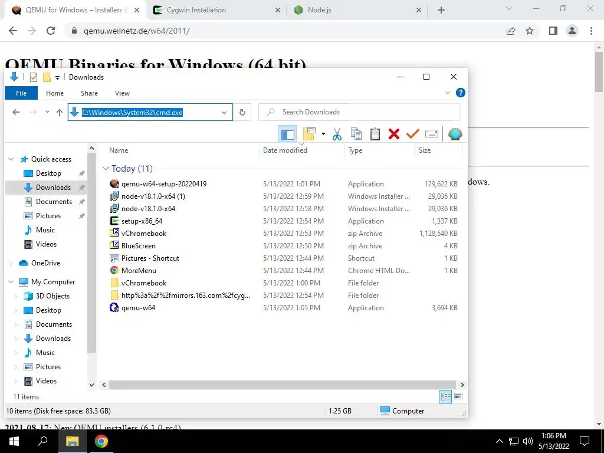Viewport: 604px width, 453px height.
Task: Switch to large thumbnails view button
Action: [458, 396]
